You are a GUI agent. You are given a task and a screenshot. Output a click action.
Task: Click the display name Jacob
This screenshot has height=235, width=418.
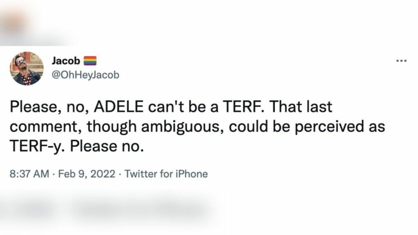point(66,61)
